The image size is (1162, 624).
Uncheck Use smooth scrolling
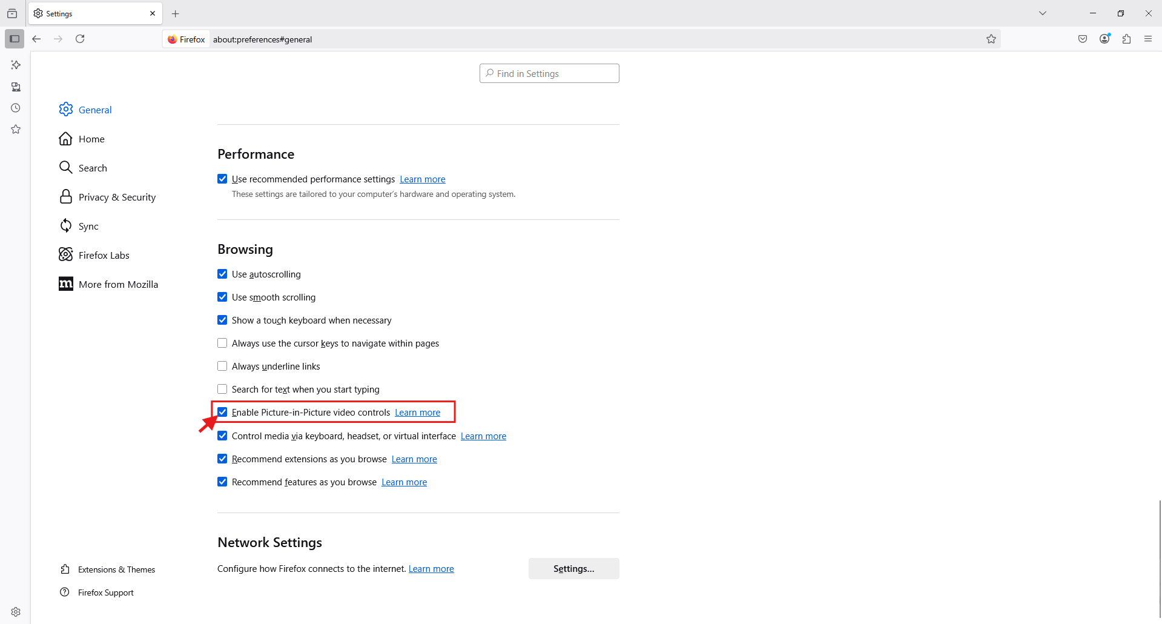tap(222, 297)
